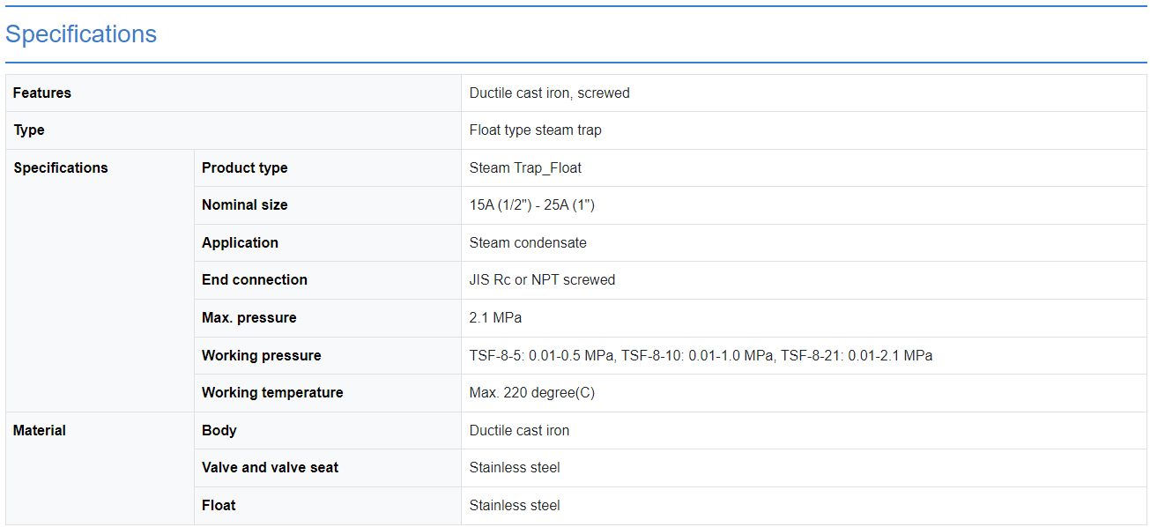1150x527 pixels.
Task: Select the '15A (1/2") - 25A (1")' value
Action: (532, 205)
